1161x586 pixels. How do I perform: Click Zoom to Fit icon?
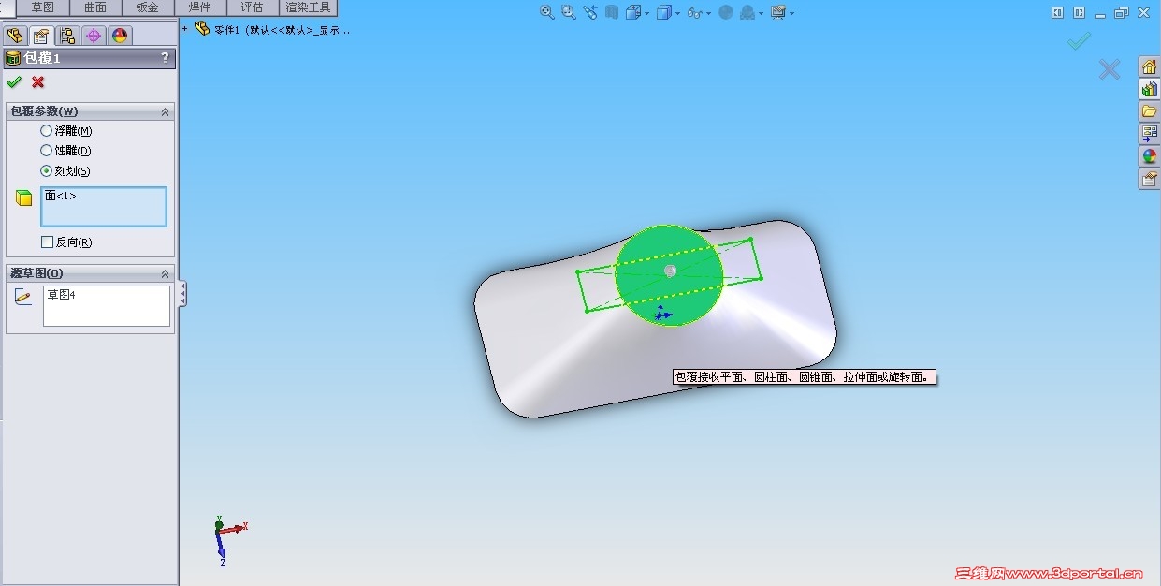click(x=547, y=12)
